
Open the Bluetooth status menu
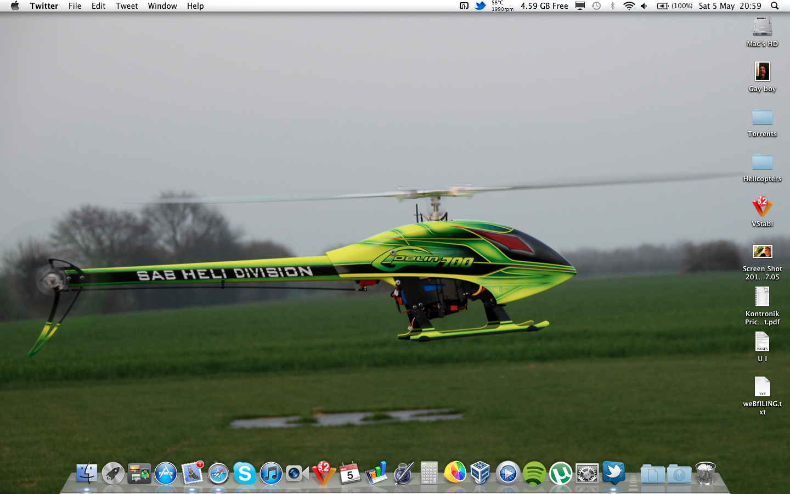tap(613, 6)
